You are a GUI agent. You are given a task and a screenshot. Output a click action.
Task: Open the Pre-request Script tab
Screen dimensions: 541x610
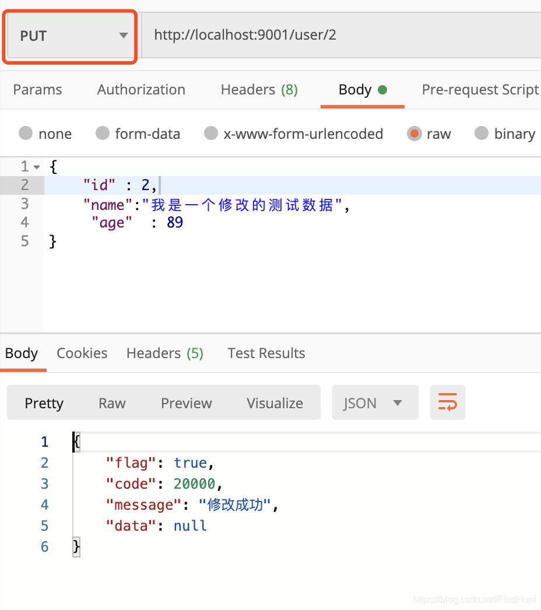(480, 90)
